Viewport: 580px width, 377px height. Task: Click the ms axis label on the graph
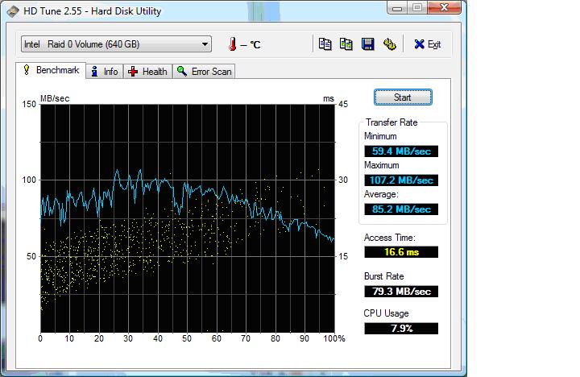point(329,99)
